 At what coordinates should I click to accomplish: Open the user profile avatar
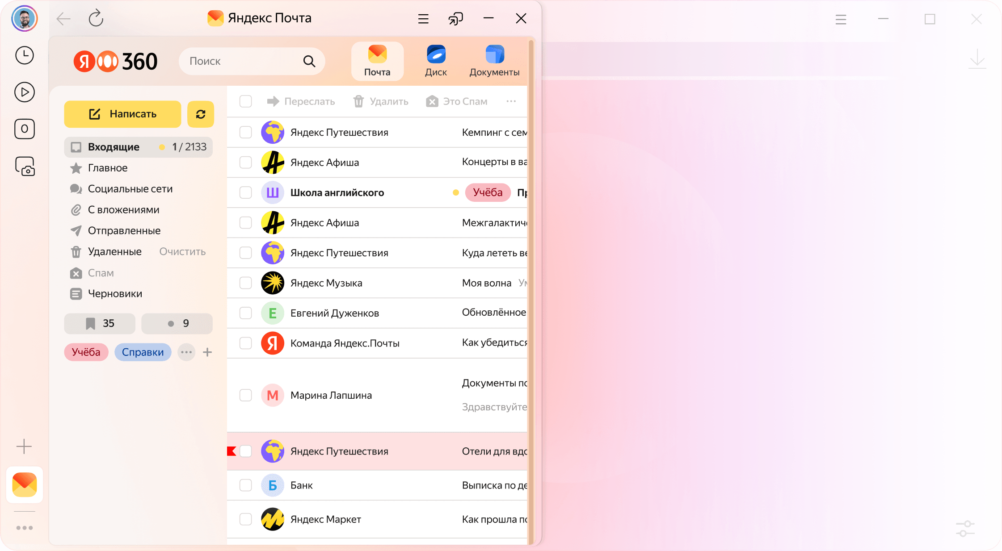click(25, 19)
